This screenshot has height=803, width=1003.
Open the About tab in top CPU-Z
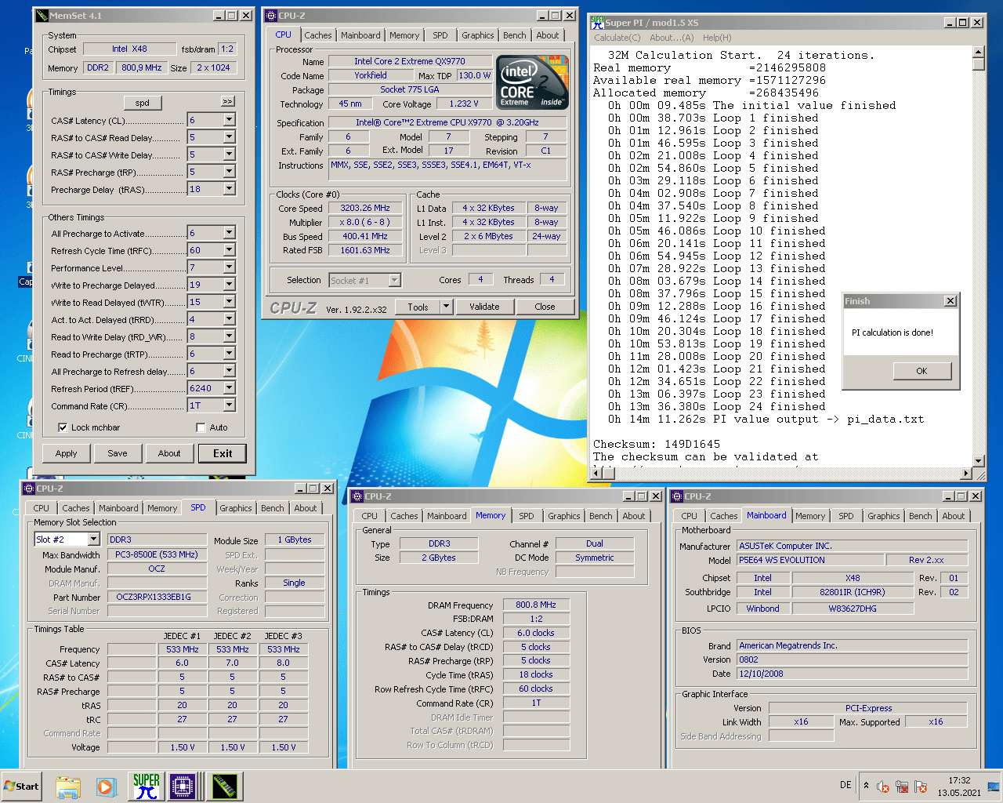pos(548,35)
